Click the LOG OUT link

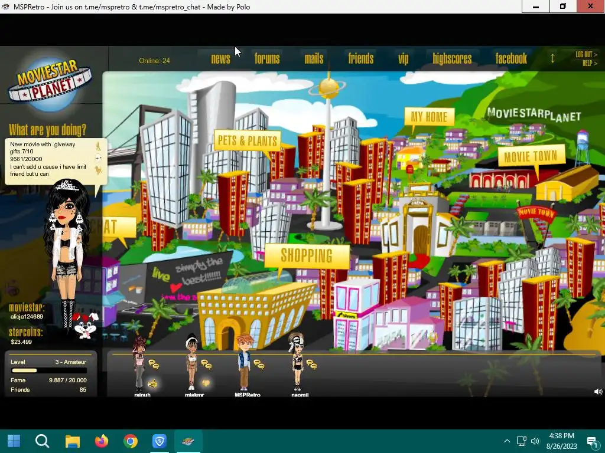coord(586,55)
